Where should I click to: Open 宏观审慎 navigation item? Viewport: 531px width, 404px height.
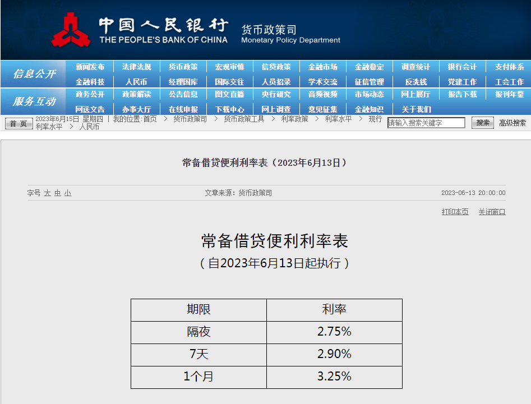[x=229, y=67]
